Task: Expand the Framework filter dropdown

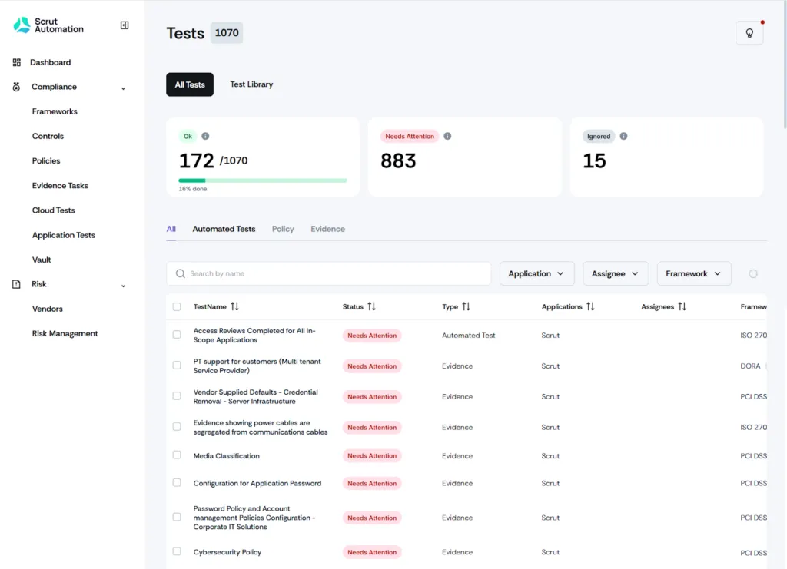Action: click(693, 273)
